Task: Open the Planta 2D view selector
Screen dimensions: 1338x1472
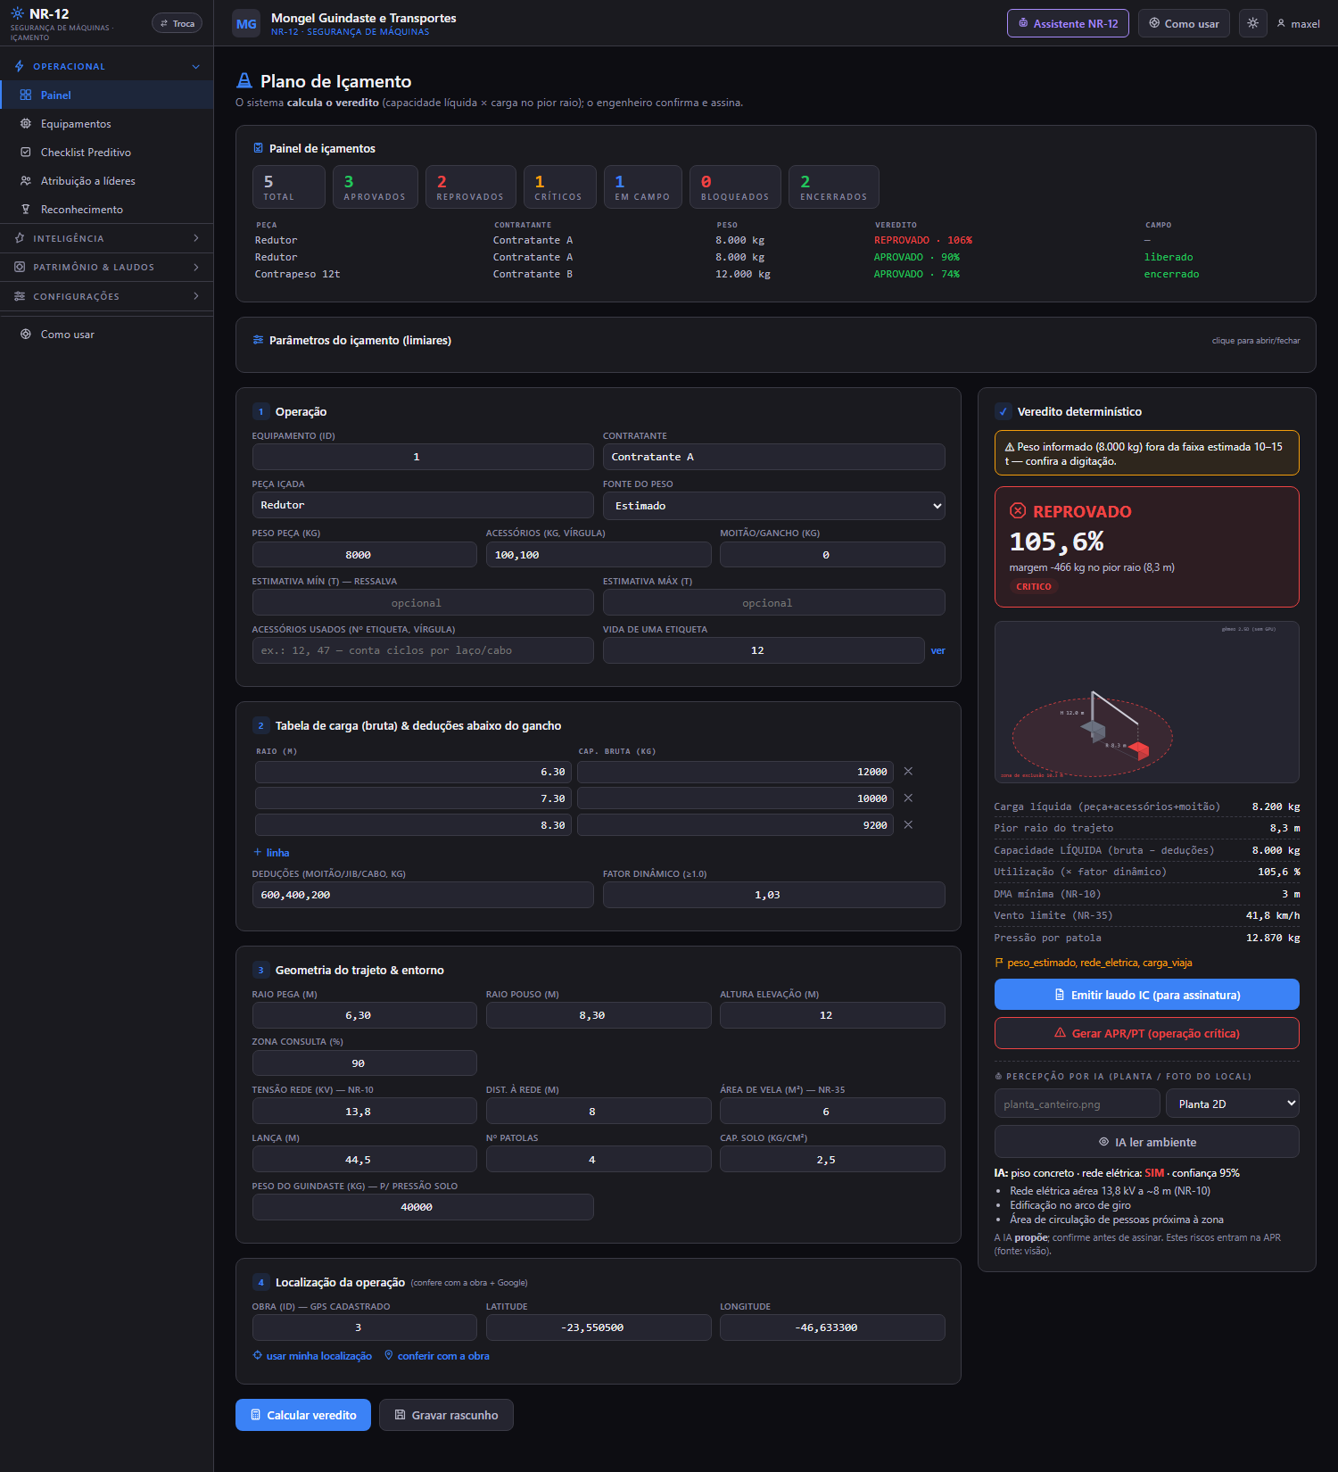Action: tap(1232, 1104)
